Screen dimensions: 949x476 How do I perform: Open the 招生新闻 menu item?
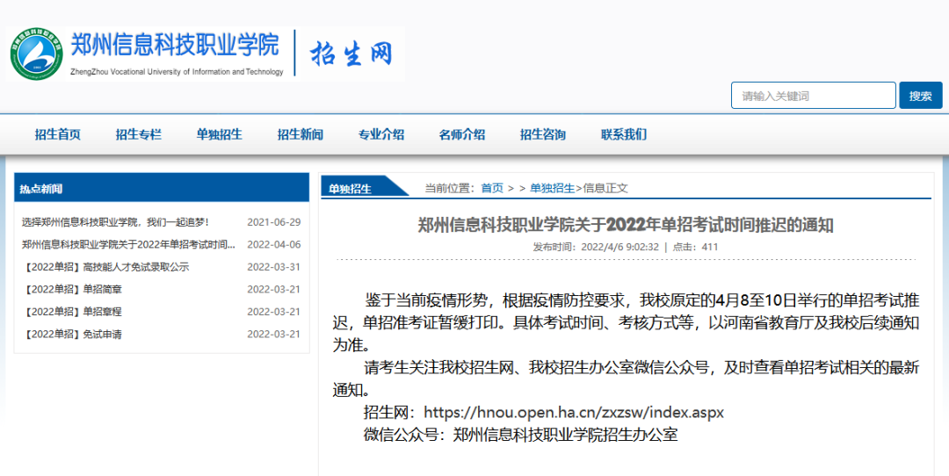[301, 134]
